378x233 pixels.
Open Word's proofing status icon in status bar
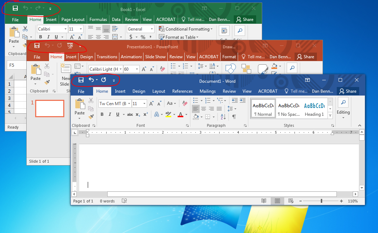[124, 201]
